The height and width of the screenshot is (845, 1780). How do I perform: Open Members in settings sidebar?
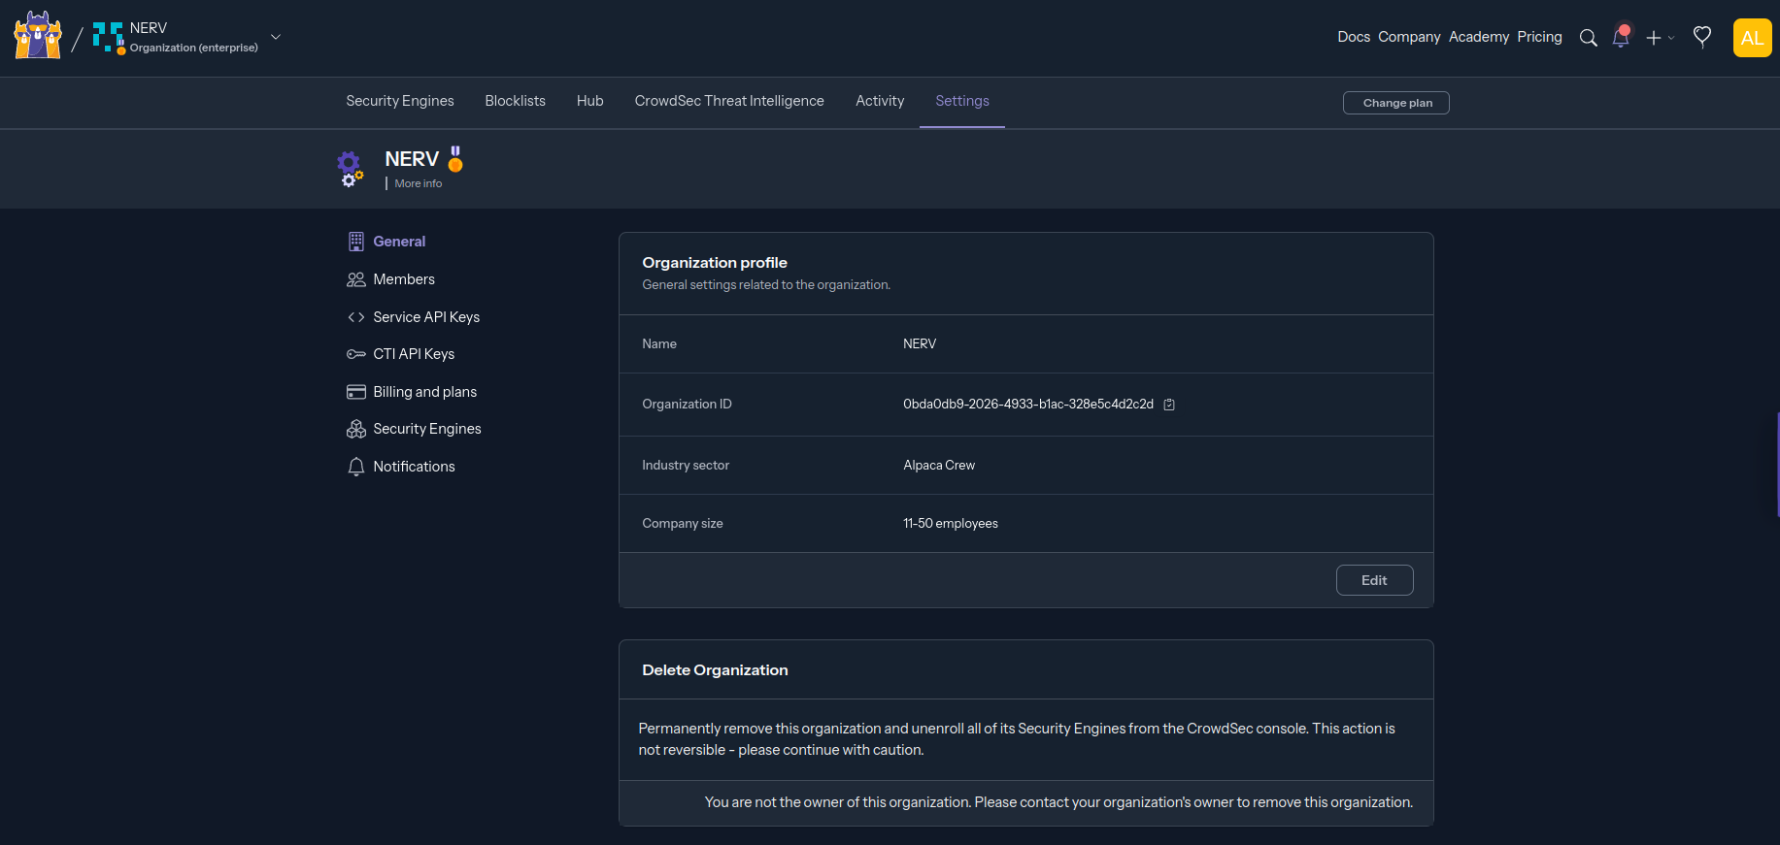(x=403, y=279)
